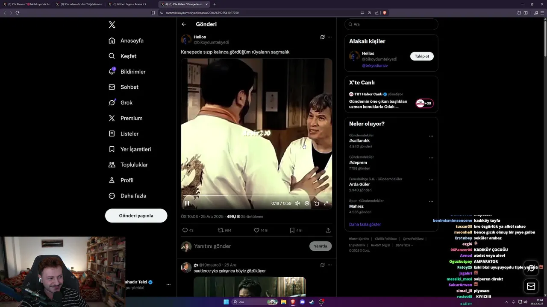Viewport: 547px width, 307px height.
Task: Open Grok from the sidebar
Action: tap(121, 102)
